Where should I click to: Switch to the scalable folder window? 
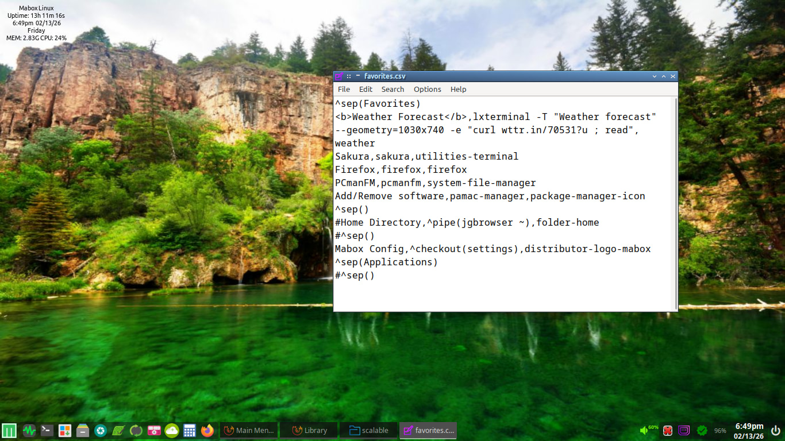[x=368, y=430]
